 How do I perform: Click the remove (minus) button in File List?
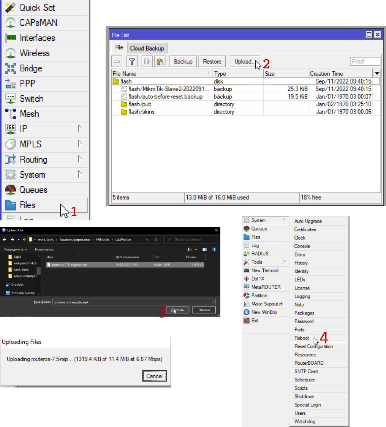pyautogui.click(x=117, y=62)
